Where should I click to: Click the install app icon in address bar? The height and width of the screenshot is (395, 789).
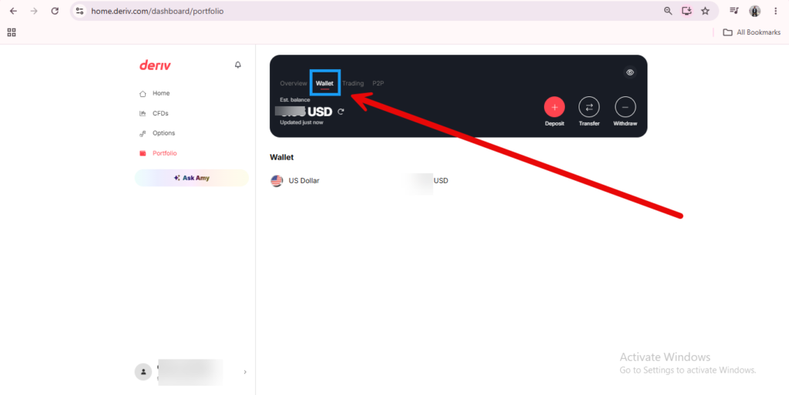click(x=687, y=11)
